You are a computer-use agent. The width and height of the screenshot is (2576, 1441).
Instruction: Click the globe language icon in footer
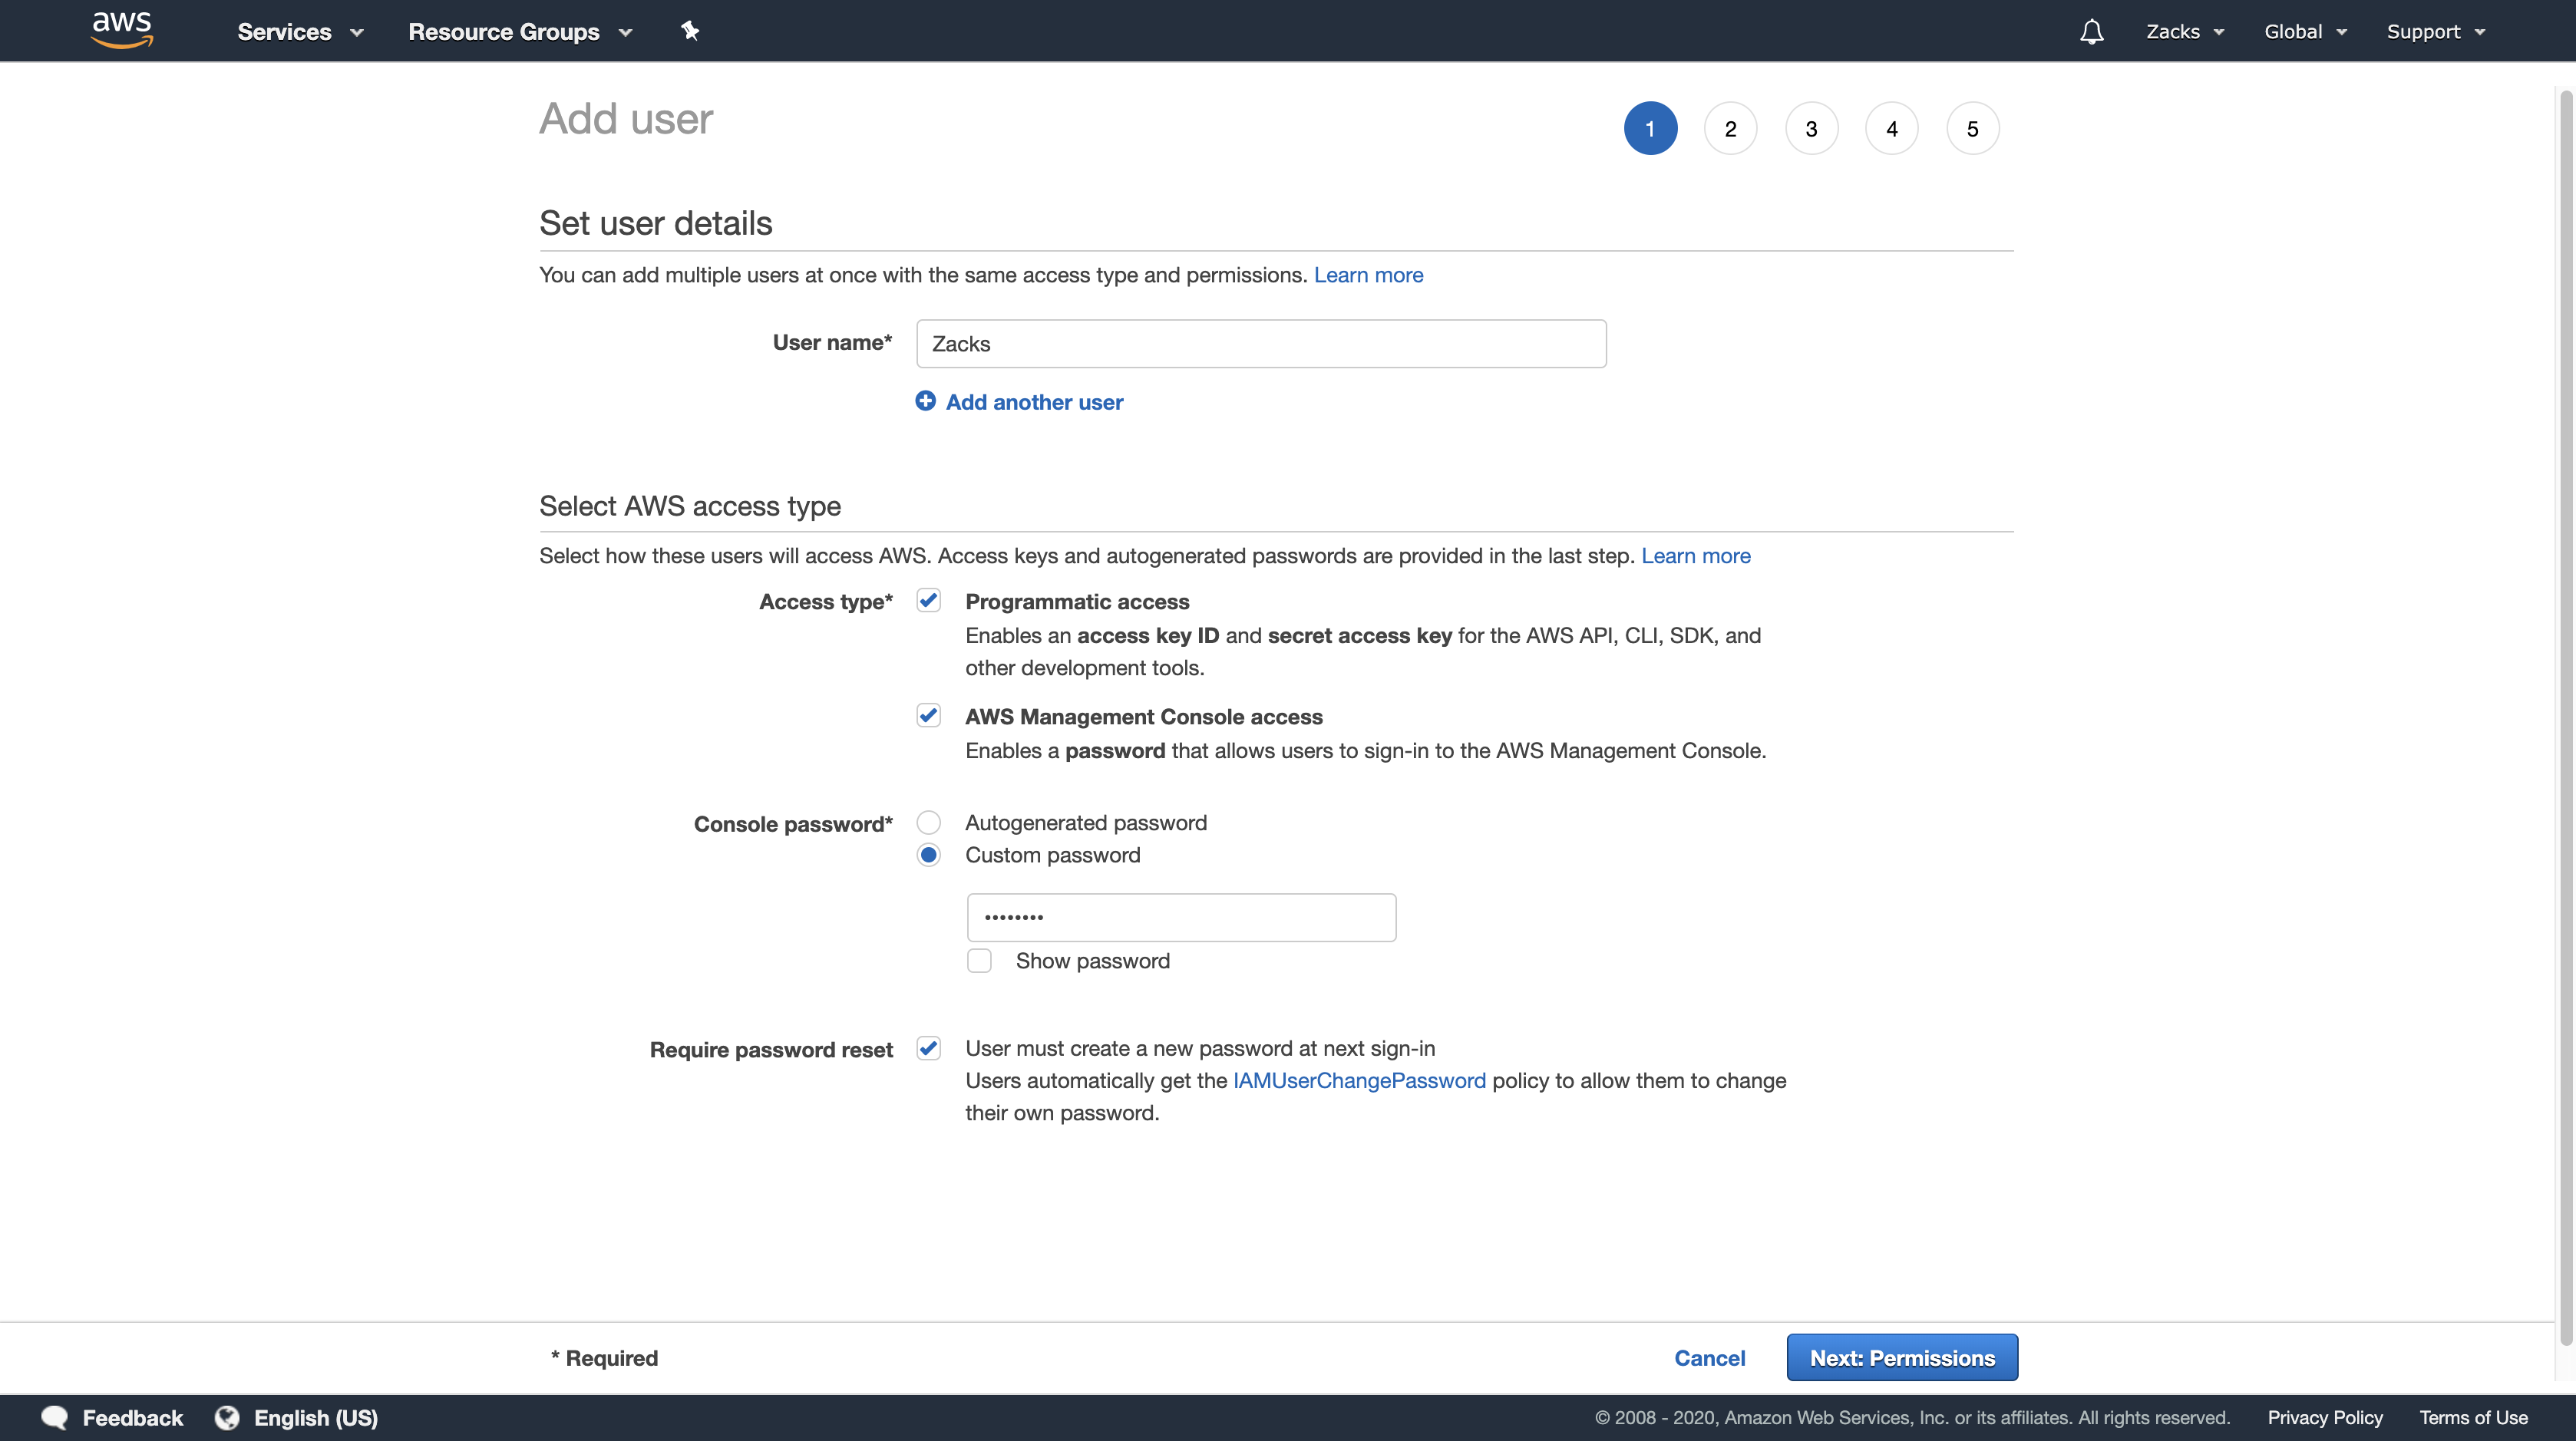(227, 1417)
